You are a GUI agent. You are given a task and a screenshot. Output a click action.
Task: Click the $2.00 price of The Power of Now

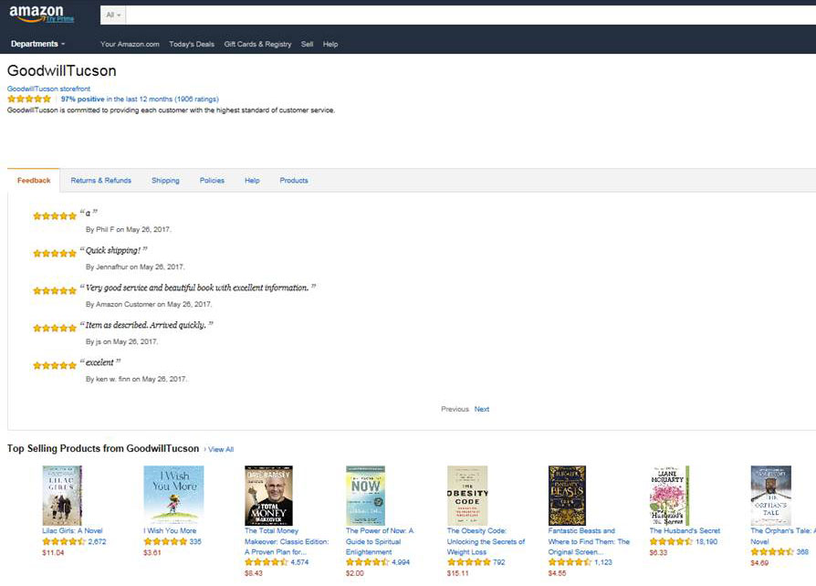355,573
